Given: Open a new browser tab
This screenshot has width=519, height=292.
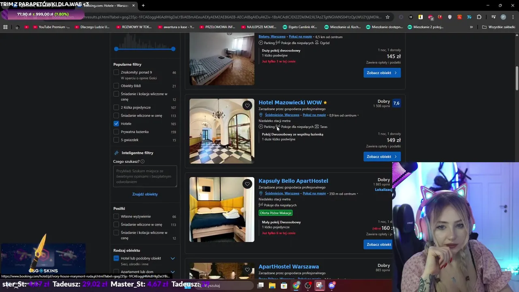Looking at the screenshot, I should pos(143,5).
